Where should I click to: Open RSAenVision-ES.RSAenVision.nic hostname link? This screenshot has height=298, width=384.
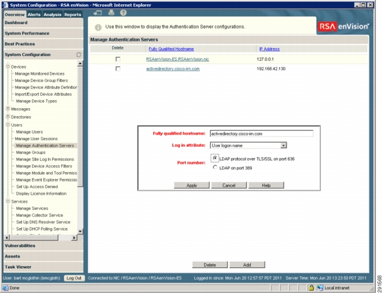(x=177, y=59)
